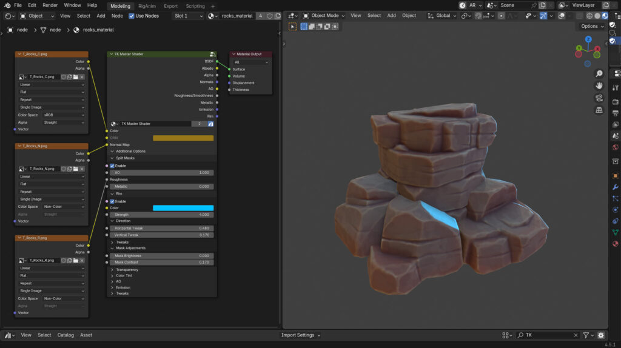Switch to orthographic view with grid icon

tap(599, 110)
